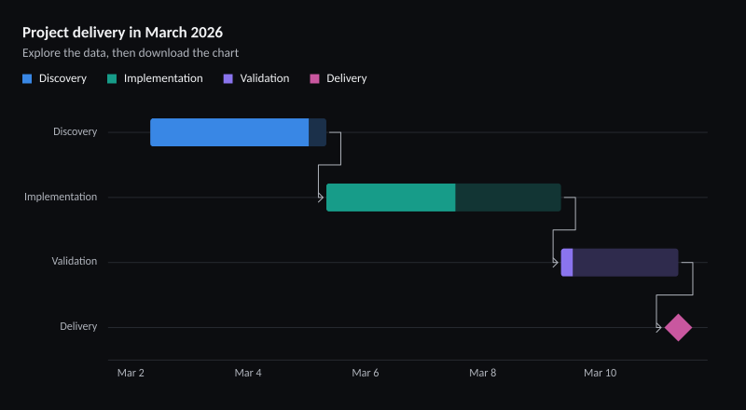Toggle the Implementation legend entry
Image resolution: width=746 pixels, height=410 pixels.
pyautogui.click(x=155, y=78)
